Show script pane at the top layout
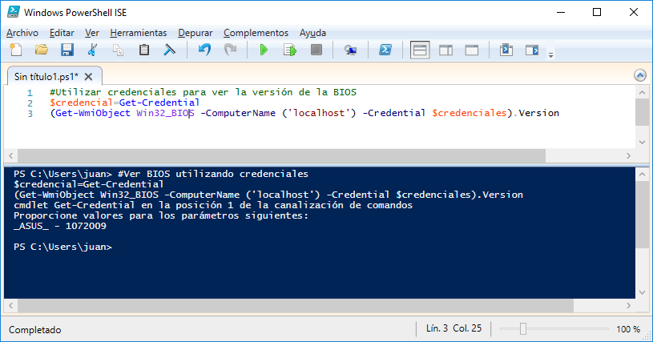This screenshot has height=342, width=653. pyautogui.click(x=420, y=50)
